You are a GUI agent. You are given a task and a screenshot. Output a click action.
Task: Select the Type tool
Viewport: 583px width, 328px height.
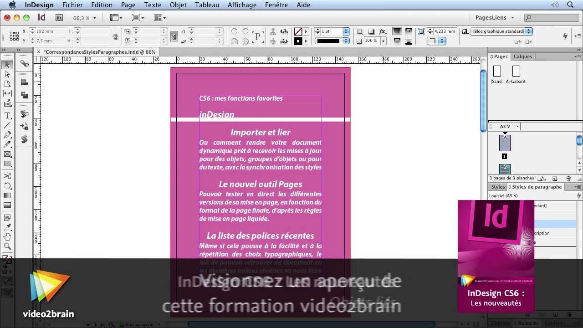7,116
